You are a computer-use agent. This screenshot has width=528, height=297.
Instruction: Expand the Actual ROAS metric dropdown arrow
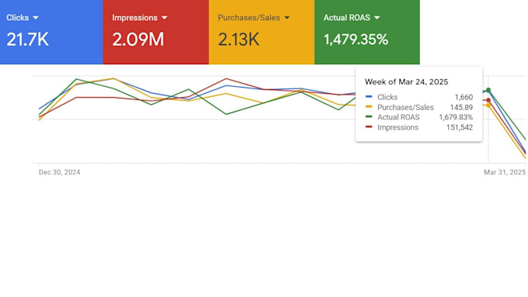click(x=377, y=18)
